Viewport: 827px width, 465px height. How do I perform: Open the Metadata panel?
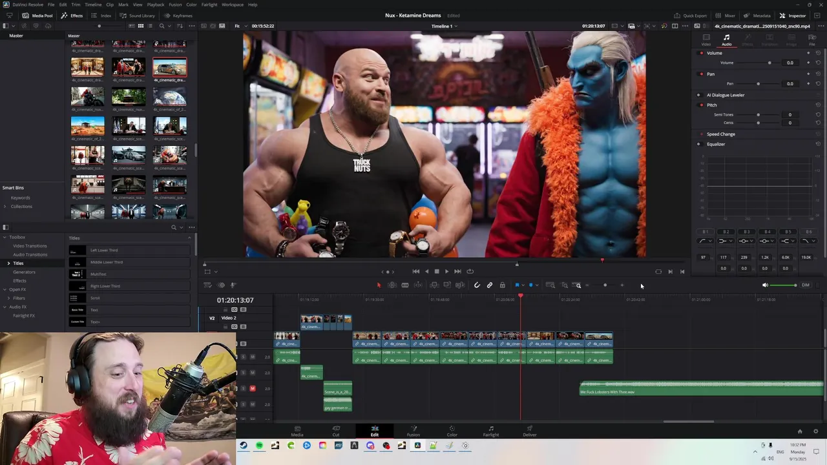(757, 15)
